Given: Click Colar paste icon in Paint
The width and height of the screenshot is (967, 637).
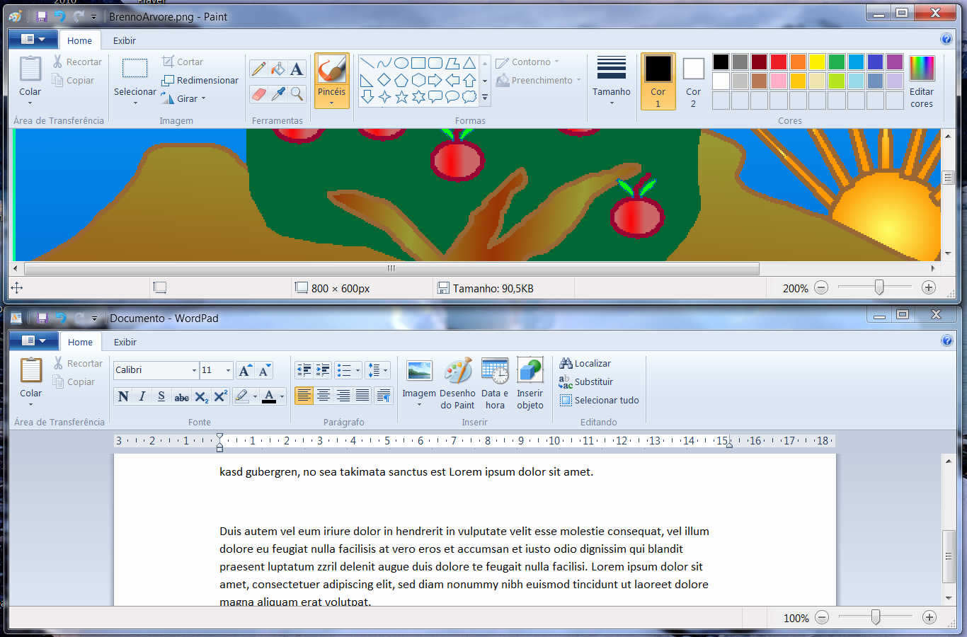Looking at the screenshot, I should pyautogui.click(x=30, y=69).
